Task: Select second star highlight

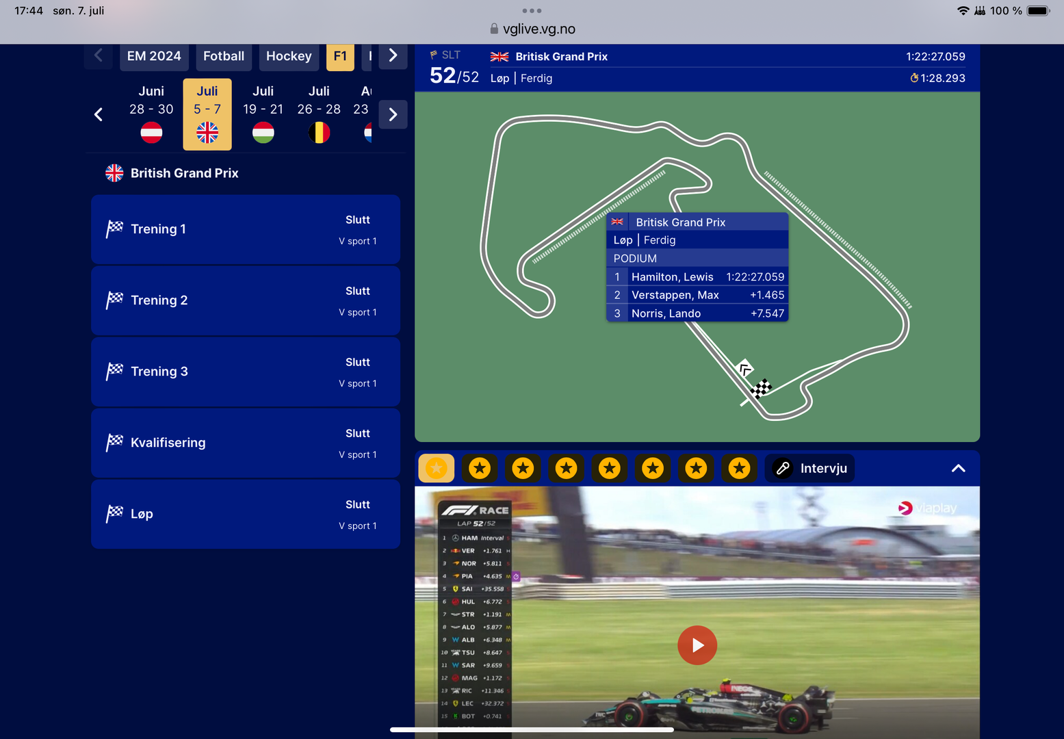Action: click(x=480, y=468)
